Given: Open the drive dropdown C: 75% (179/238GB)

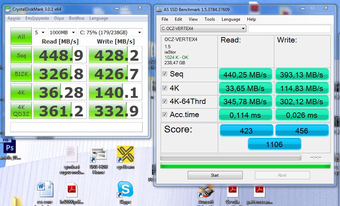Looking at the screenshot, I should click(110, 32).
